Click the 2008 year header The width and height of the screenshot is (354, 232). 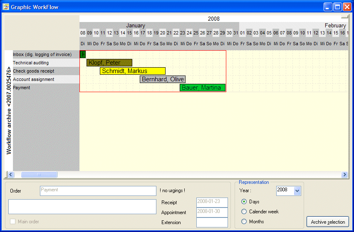(213, 19)
